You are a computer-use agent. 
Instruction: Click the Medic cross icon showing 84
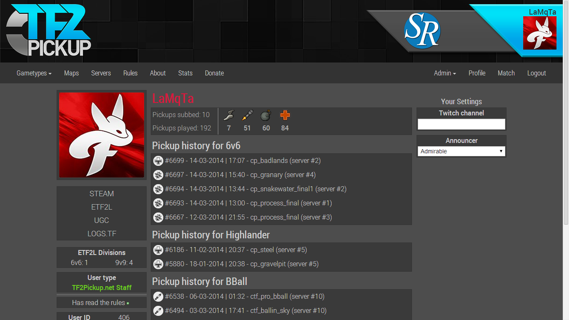285,115
